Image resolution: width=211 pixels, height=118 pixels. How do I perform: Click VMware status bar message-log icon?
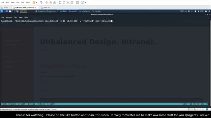[x=207, y=109]
